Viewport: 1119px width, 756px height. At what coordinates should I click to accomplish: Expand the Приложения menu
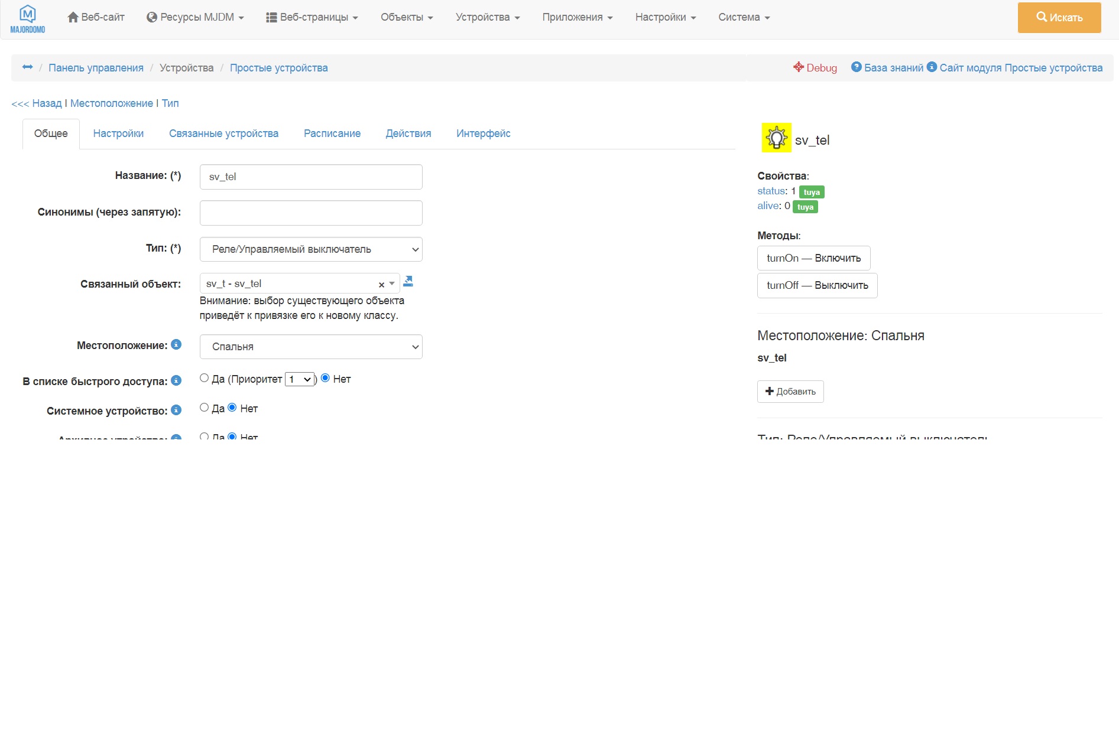pyautogui.click(x=578, y=18)
